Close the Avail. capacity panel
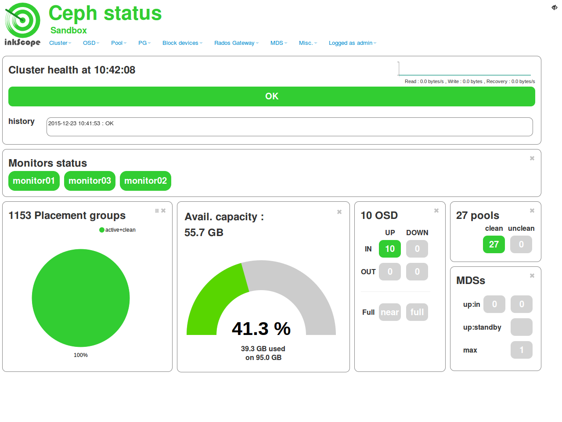The height and width of the screenshot is (422, 562). (339, 212)
